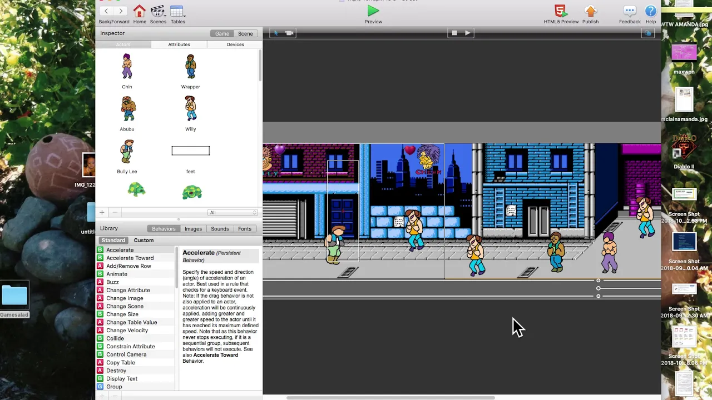Screen dimensions: 712x400
Task: Select Standard behaviors list
Action: (x=113, y=240)
